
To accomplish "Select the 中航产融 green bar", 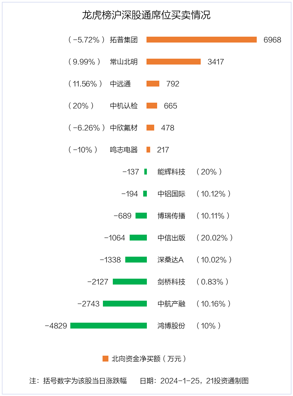I will click(125, 304).
